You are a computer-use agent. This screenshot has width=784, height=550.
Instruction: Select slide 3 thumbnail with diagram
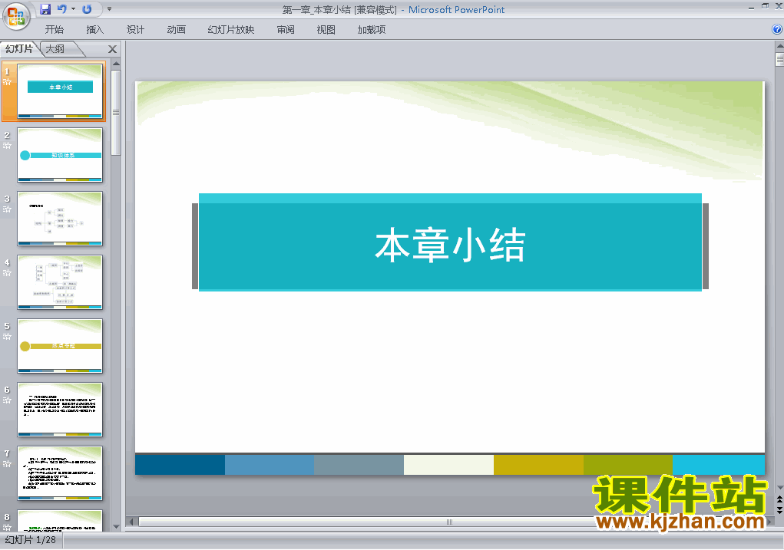pyautogui.click(x=60, y=219)
